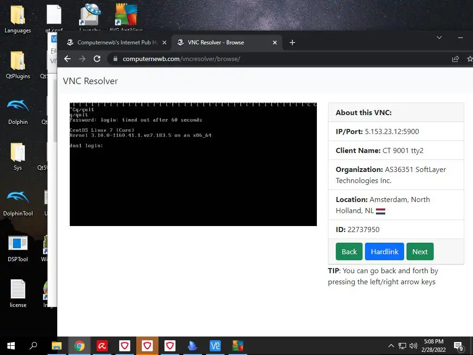
Task: Click the Chrome taskbar icon
Action: [x=79, y=346]
